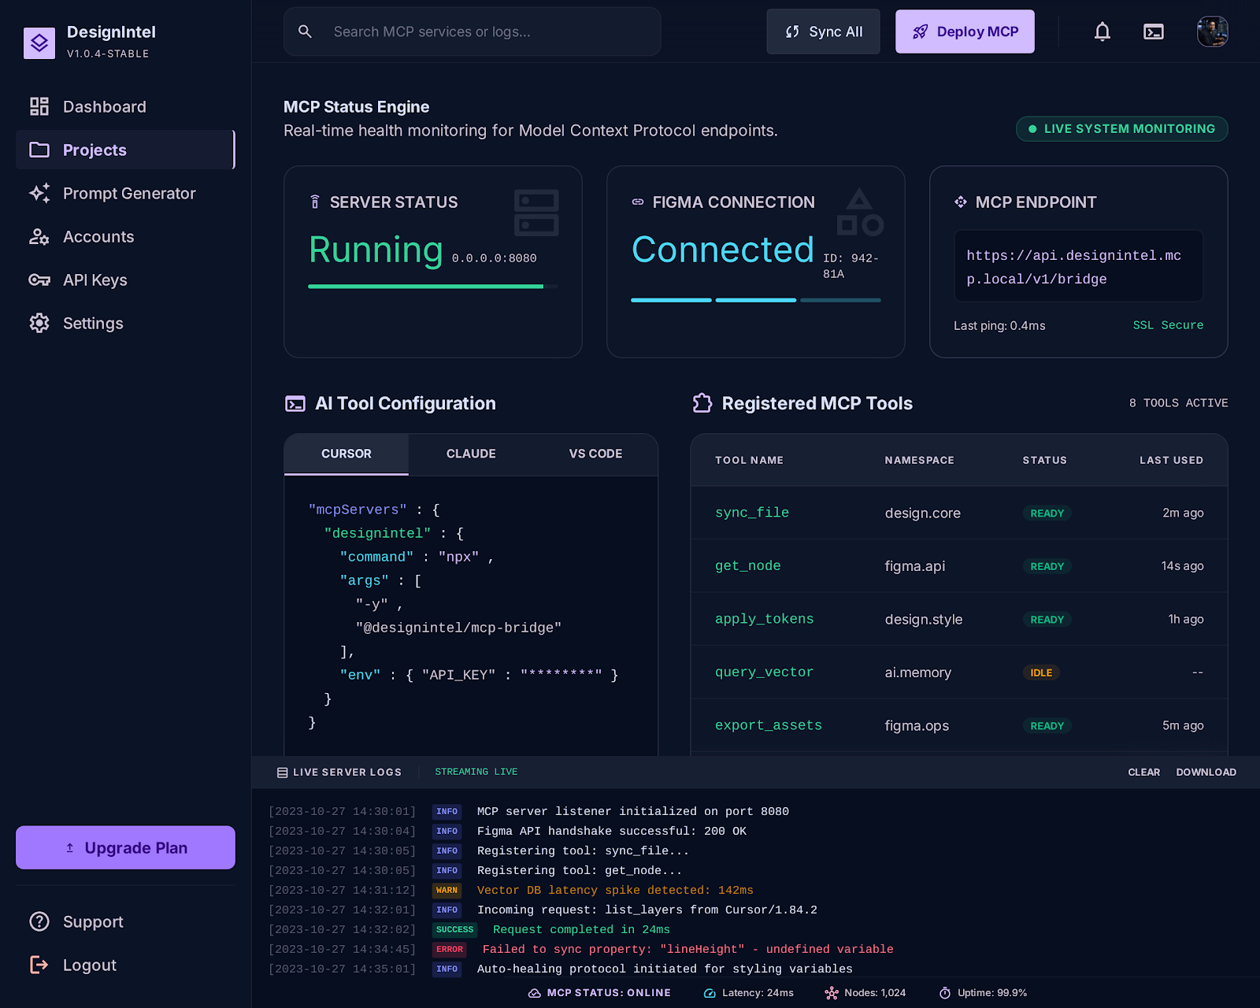The image size is (1260, 1008).
Task: Click CLEAR in the logs panel
Action: [1143, 773]
